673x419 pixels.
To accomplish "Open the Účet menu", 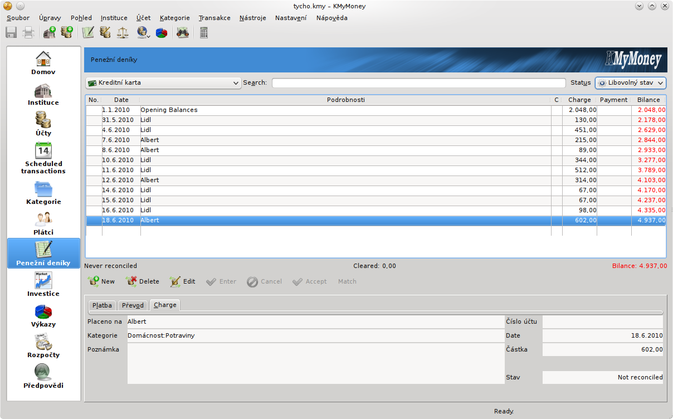I will (143, 18).
